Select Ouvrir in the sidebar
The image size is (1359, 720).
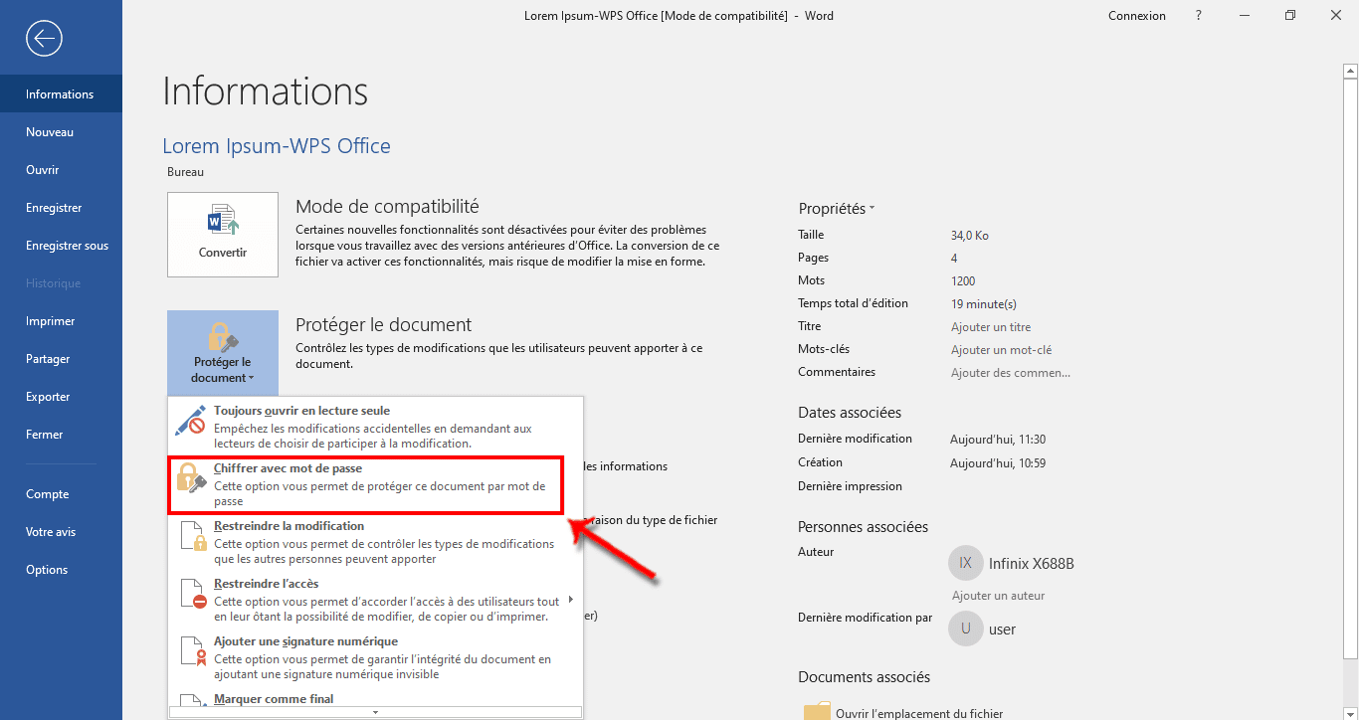(61, 170)
